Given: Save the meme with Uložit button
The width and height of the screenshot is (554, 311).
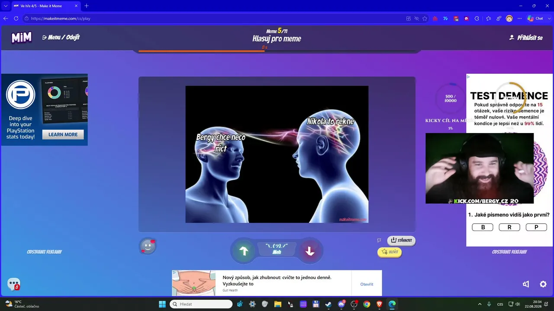Looking at the screenshot, I should point(390,252).
